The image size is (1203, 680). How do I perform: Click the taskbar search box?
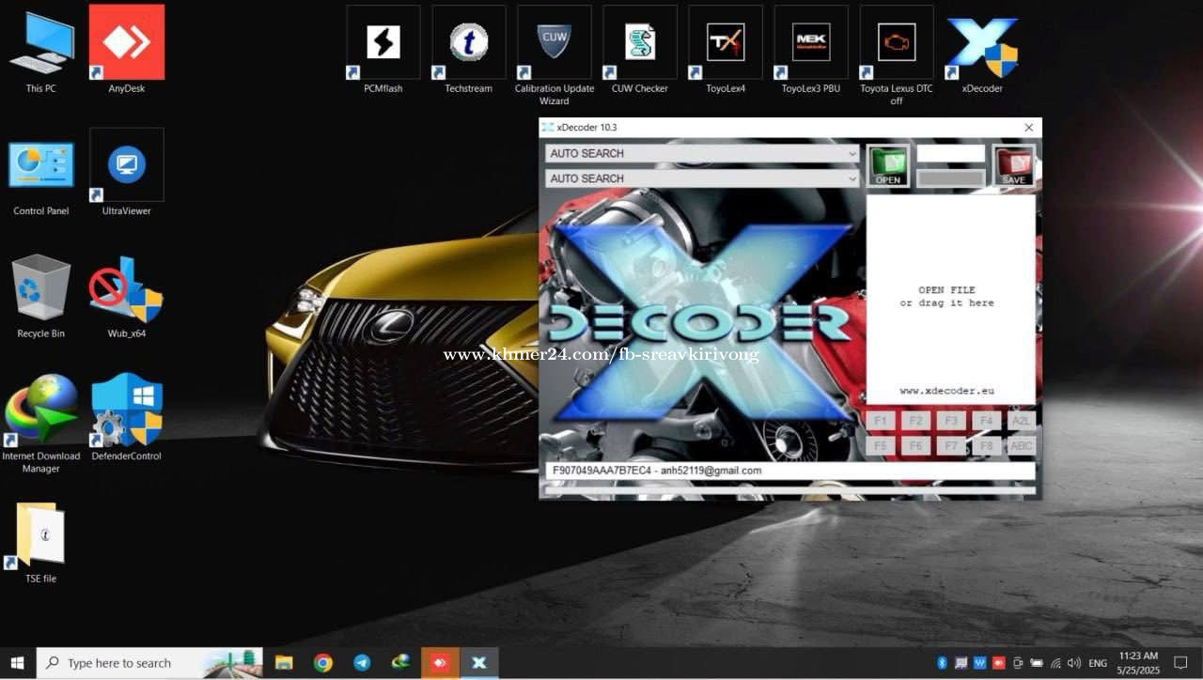click(x=150, y=662)
